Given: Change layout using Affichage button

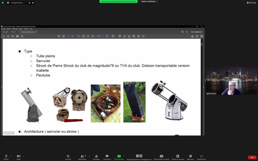Looking at the screenshot, I should 251,3.
